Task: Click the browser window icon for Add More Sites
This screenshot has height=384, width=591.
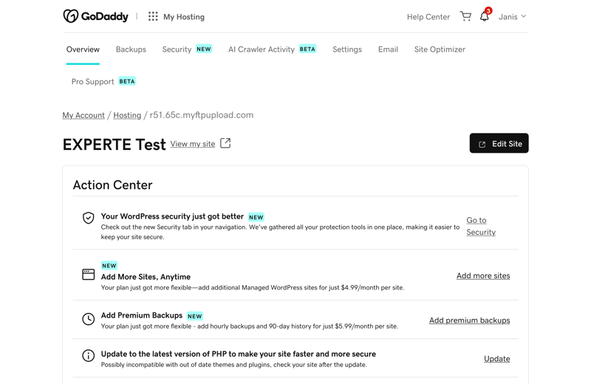Action: coord(88,275)
